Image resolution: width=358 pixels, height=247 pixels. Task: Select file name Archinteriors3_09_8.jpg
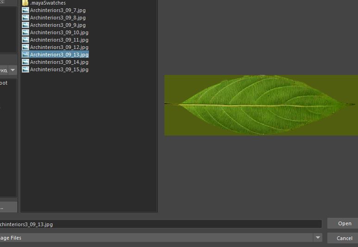pyautogui.click(x=58, y=18)
